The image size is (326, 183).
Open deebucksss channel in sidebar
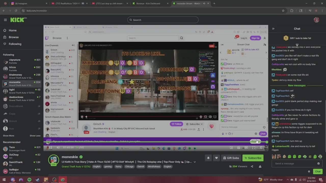[x=22, y=99]
